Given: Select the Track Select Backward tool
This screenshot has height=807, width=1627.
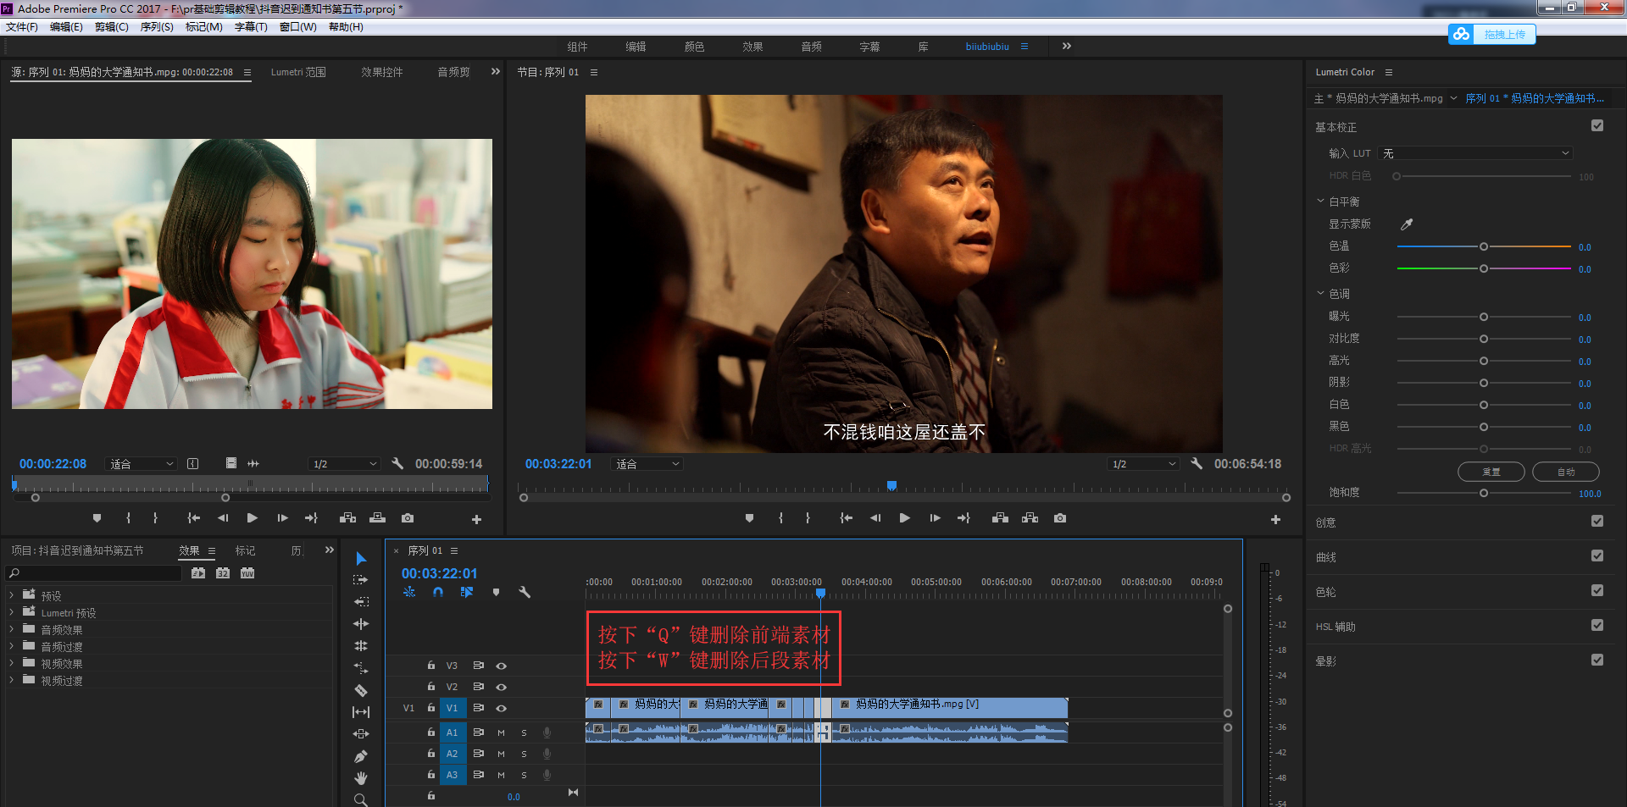Looking at the screenshot, I should pos(361,602).
